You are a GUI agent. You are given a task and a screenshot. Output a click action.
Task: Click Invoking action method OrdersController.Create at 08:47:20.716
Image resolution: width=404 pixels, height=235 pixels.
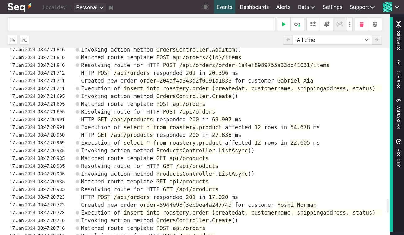pos(159,220)
